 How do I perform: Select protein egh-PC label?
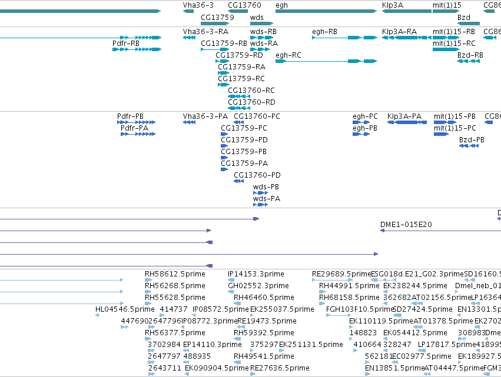[x=365, y=116]
